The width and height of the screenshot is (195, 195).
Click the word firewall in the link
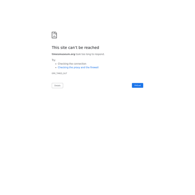[x=94, y=67]
